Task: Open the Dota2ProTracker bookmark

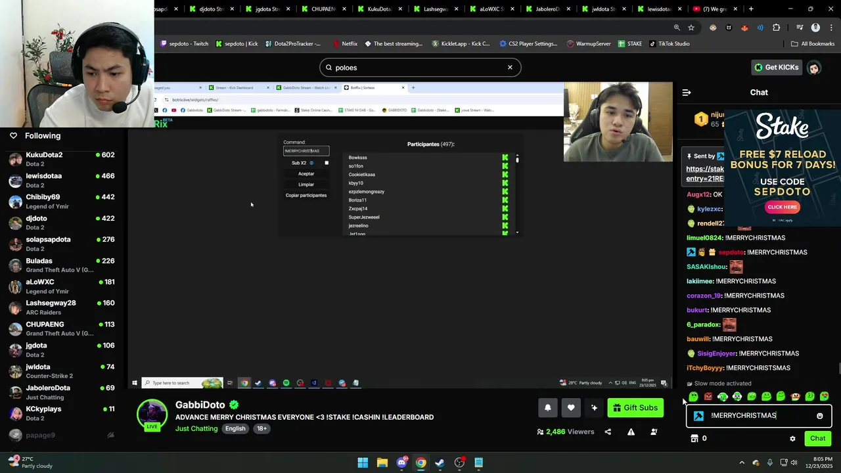Action: pos(293,44)
